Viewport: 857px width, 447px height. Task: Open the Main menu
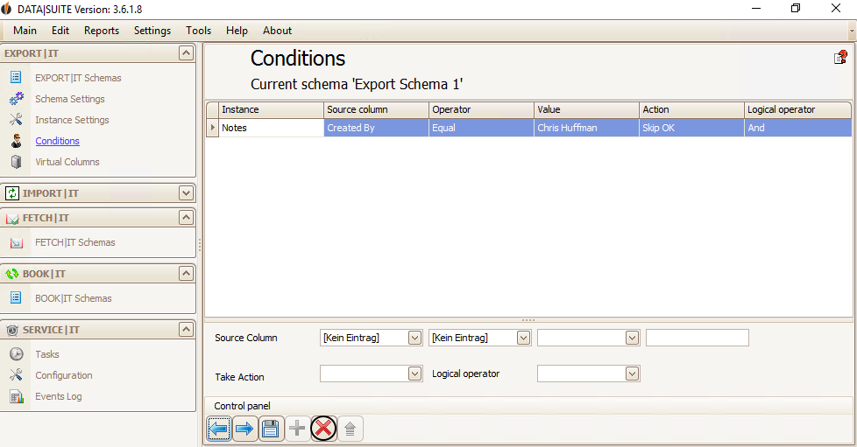(25, 31)
